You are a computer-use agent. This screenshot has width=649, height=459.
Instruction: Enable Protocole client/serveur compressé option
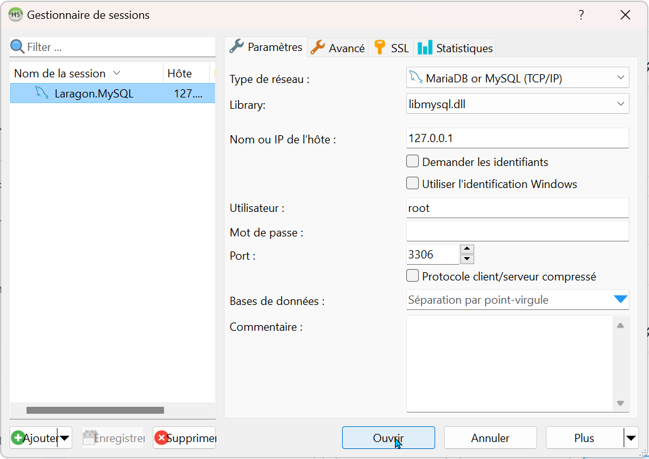[413, 276]
